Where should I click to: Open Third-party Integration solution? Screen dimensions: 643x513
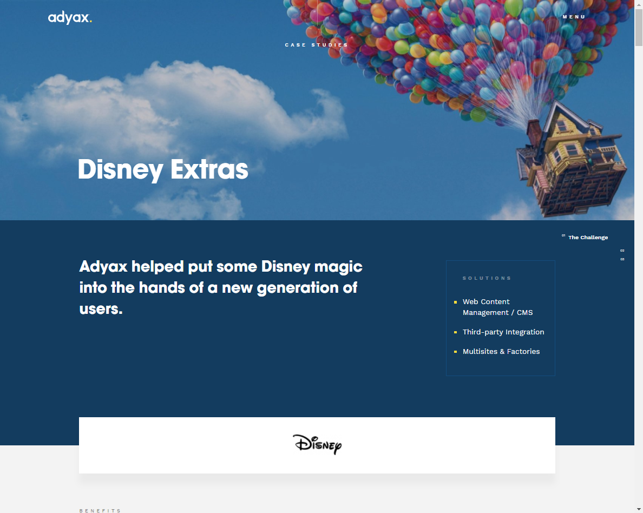coord(503,332)
